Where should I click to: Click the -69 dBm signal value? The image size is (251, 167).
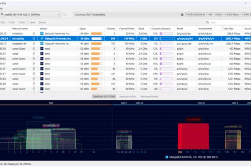click(84, 89)
